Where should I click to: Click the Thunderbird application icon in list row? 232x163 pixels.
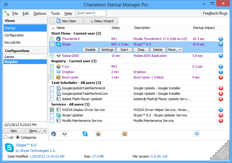coord(59,39)
